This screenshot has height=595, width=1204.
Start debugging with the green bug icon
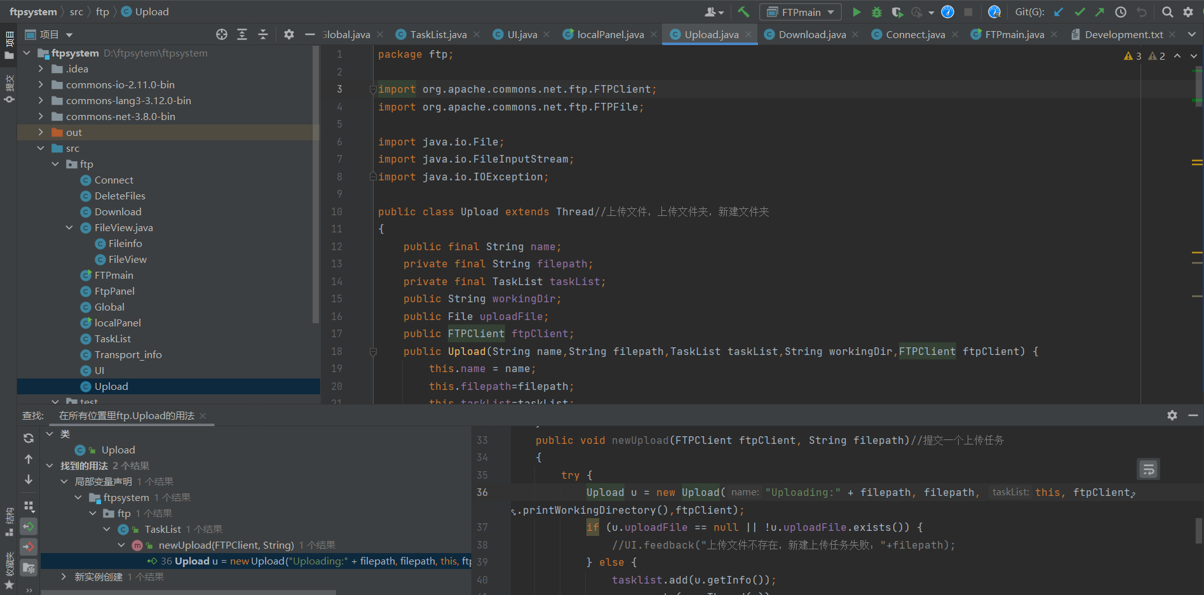pos(877,11)
